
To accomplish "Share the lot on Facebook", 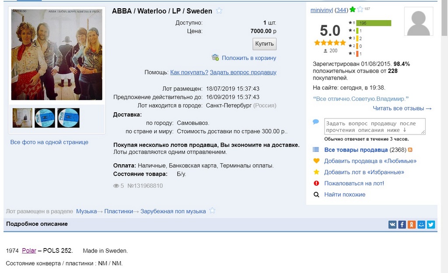I will point(402,225).
